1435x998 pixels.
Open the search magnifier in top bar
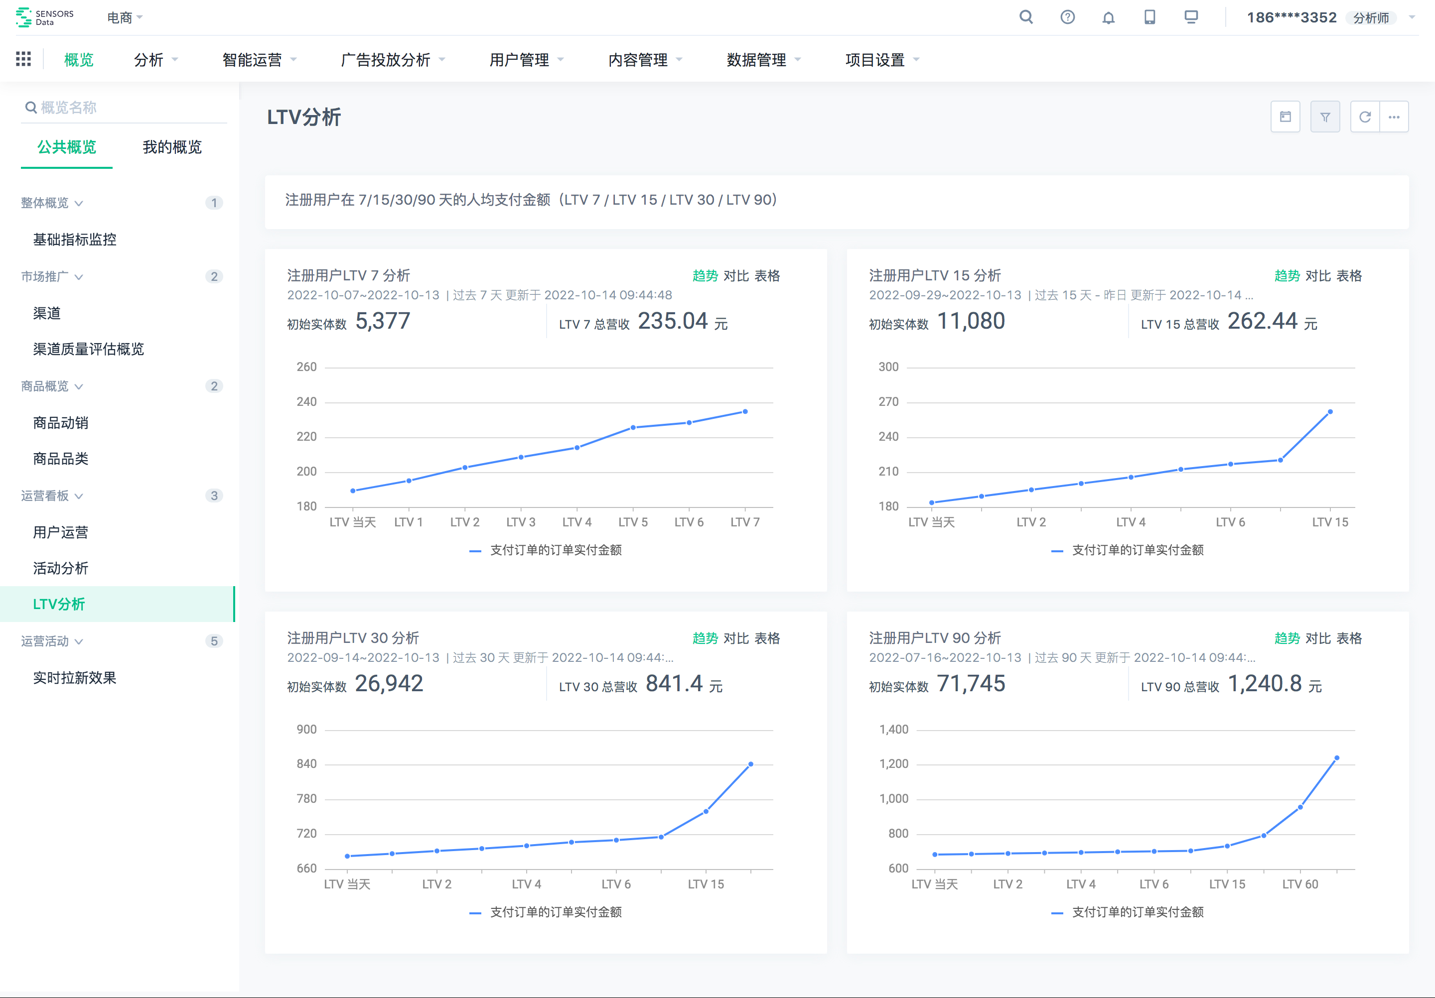pos(1025,17)
